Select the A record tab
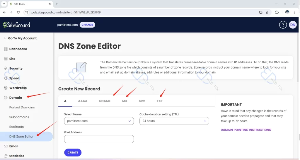This screenshot has height=160, width=300. (65, 101)
